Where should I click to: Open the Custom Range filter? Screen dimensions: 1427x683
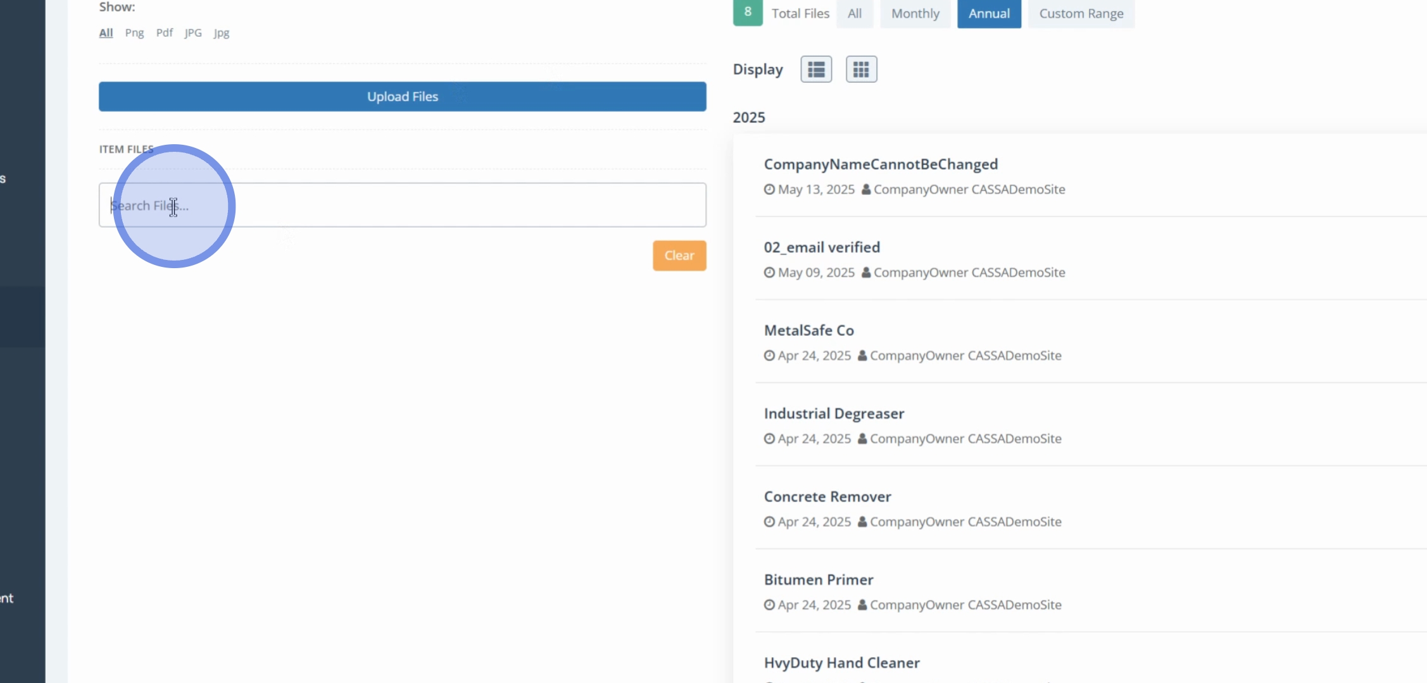click(1081, 13)
